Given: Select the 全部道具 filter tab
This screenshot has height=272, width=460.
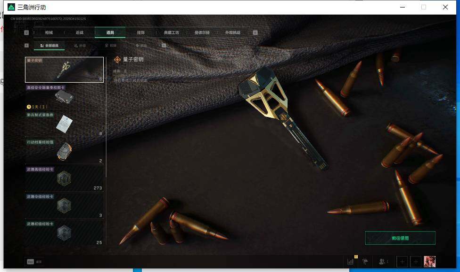Looking at the screenshot, I should [x=49, y=46].
